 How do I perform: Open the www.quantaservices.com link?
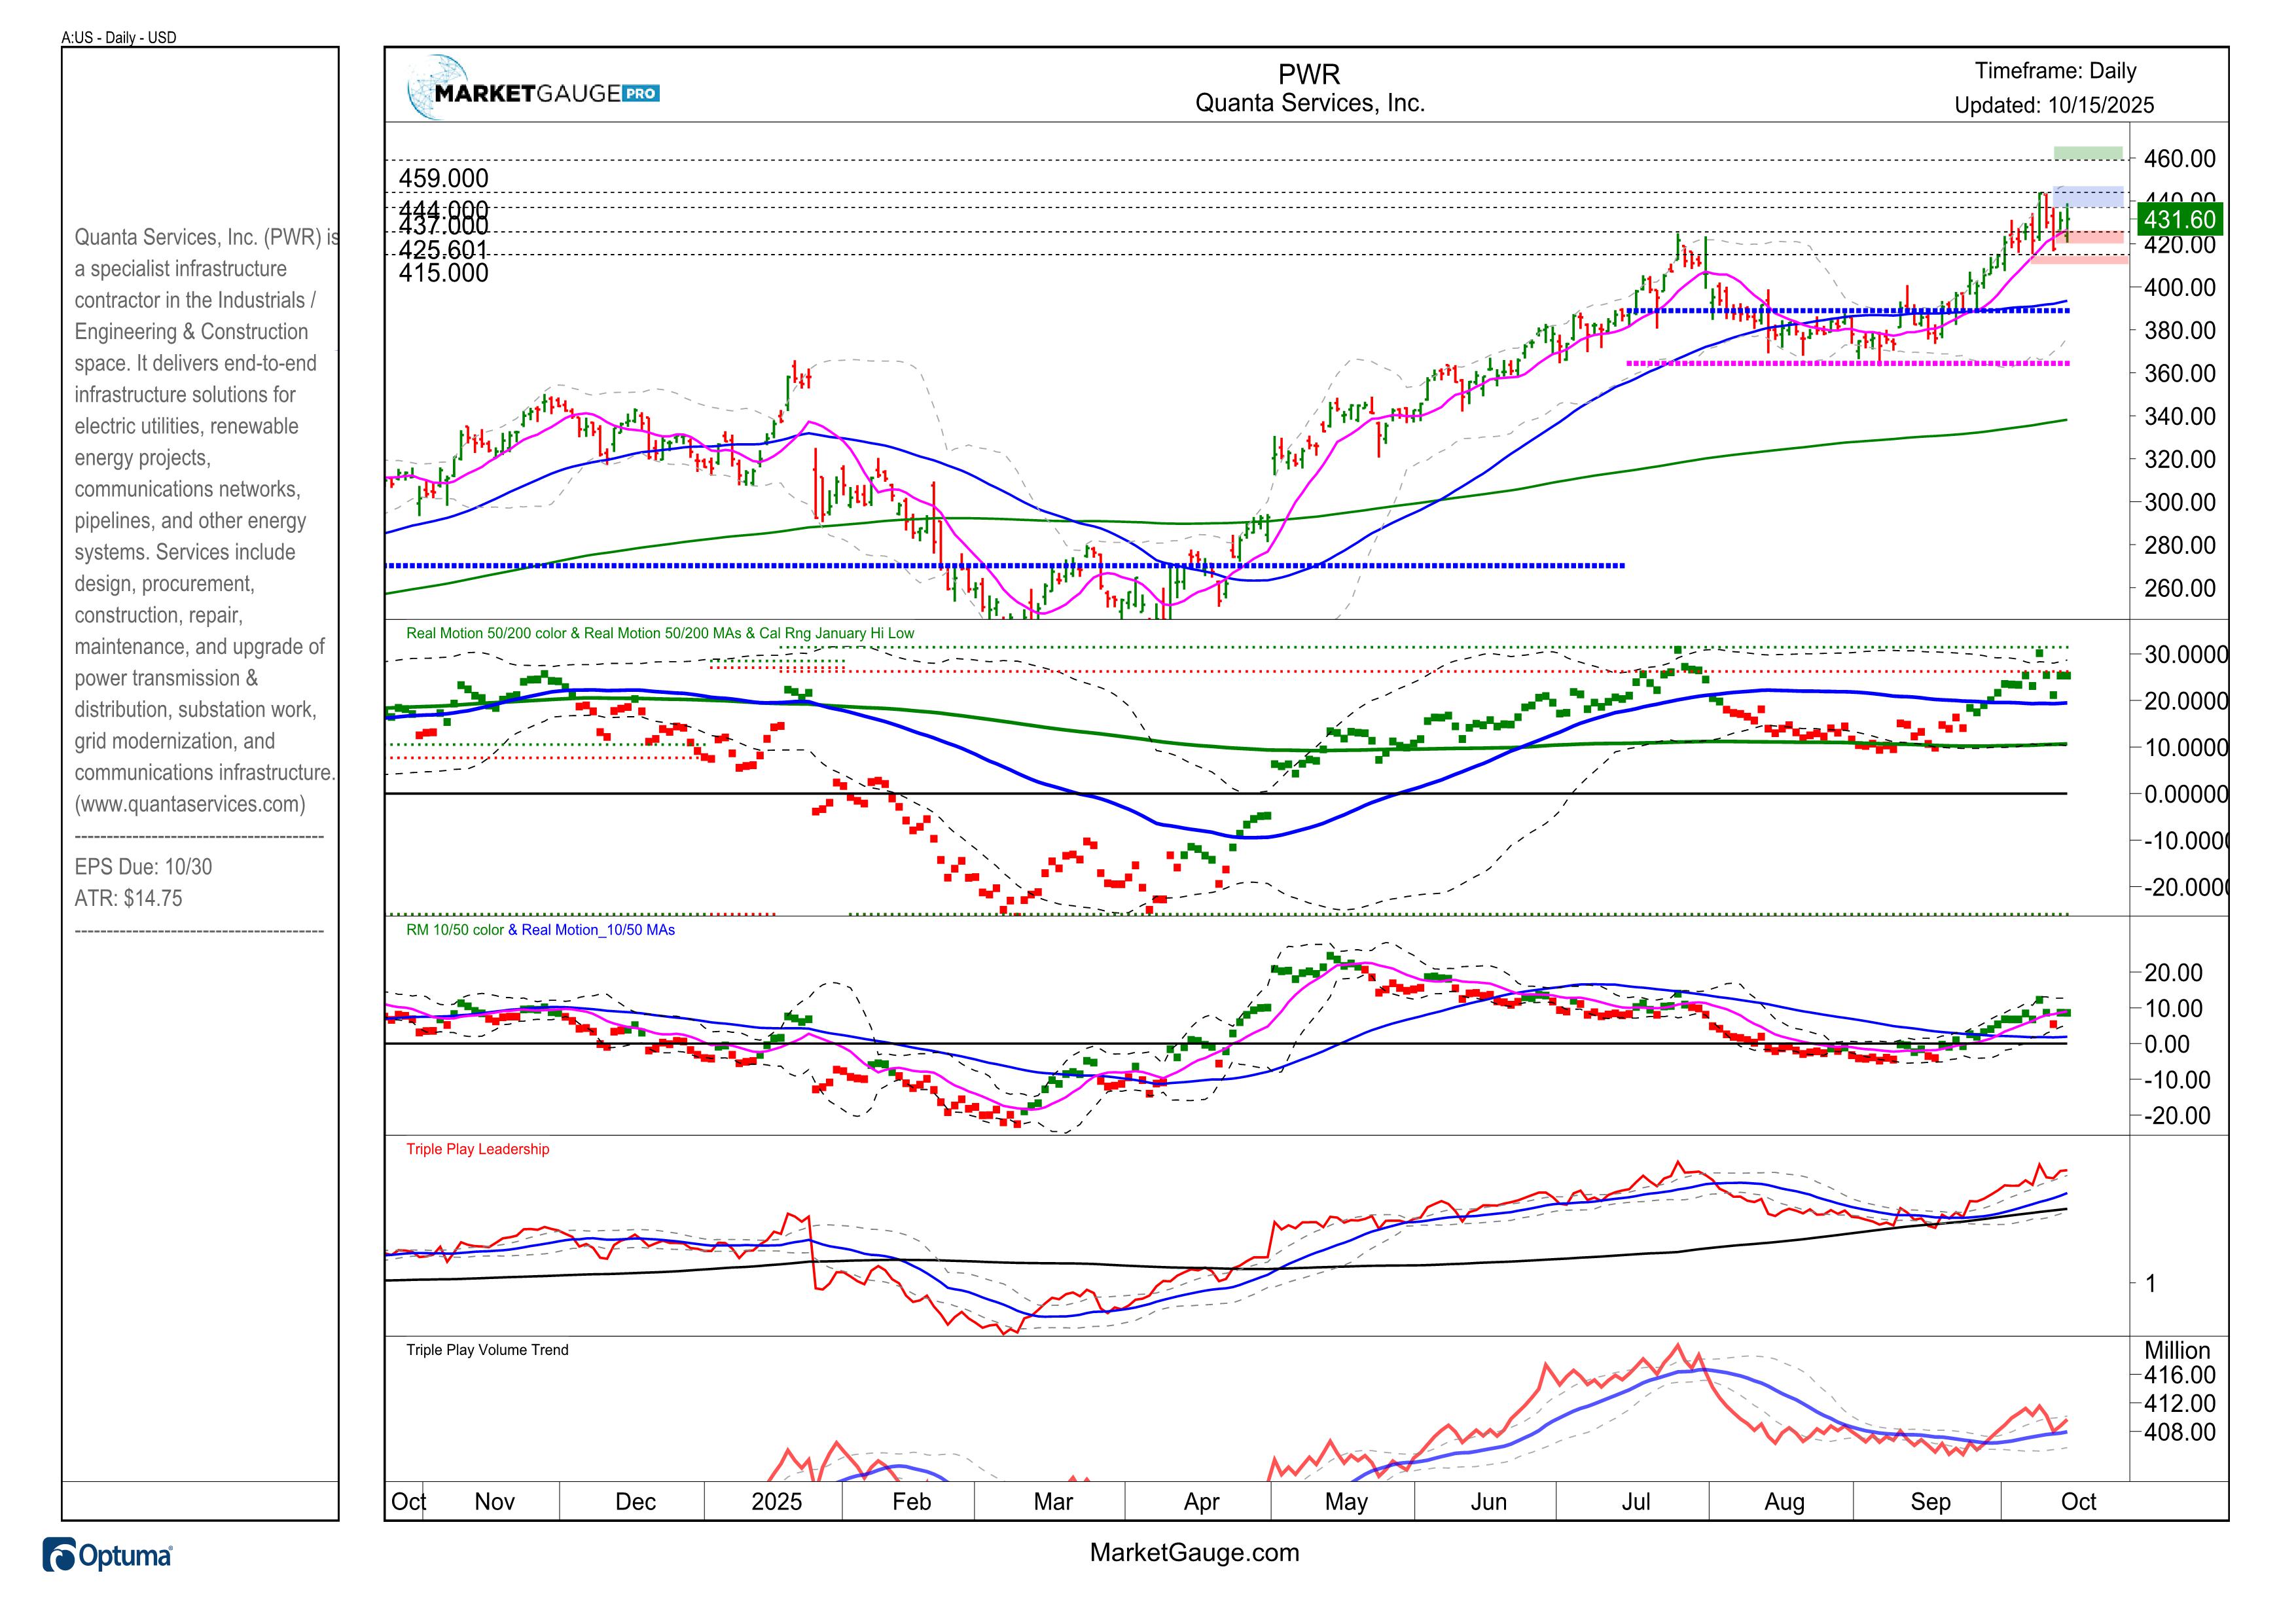click(x=190, y=804)
